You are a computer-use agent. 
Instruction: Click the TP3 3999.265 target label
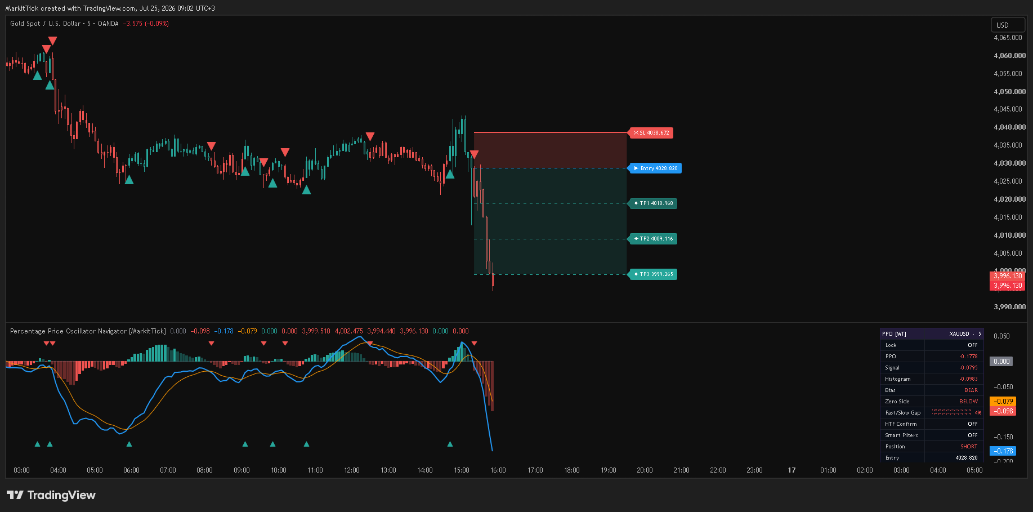click(x=653, y=274)
